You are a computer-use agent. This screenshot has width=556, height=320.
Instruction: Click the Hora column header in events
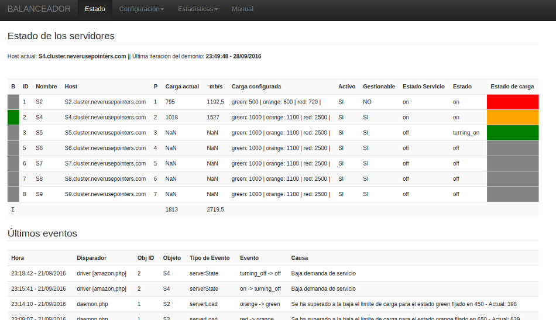(x=18, y=258)
